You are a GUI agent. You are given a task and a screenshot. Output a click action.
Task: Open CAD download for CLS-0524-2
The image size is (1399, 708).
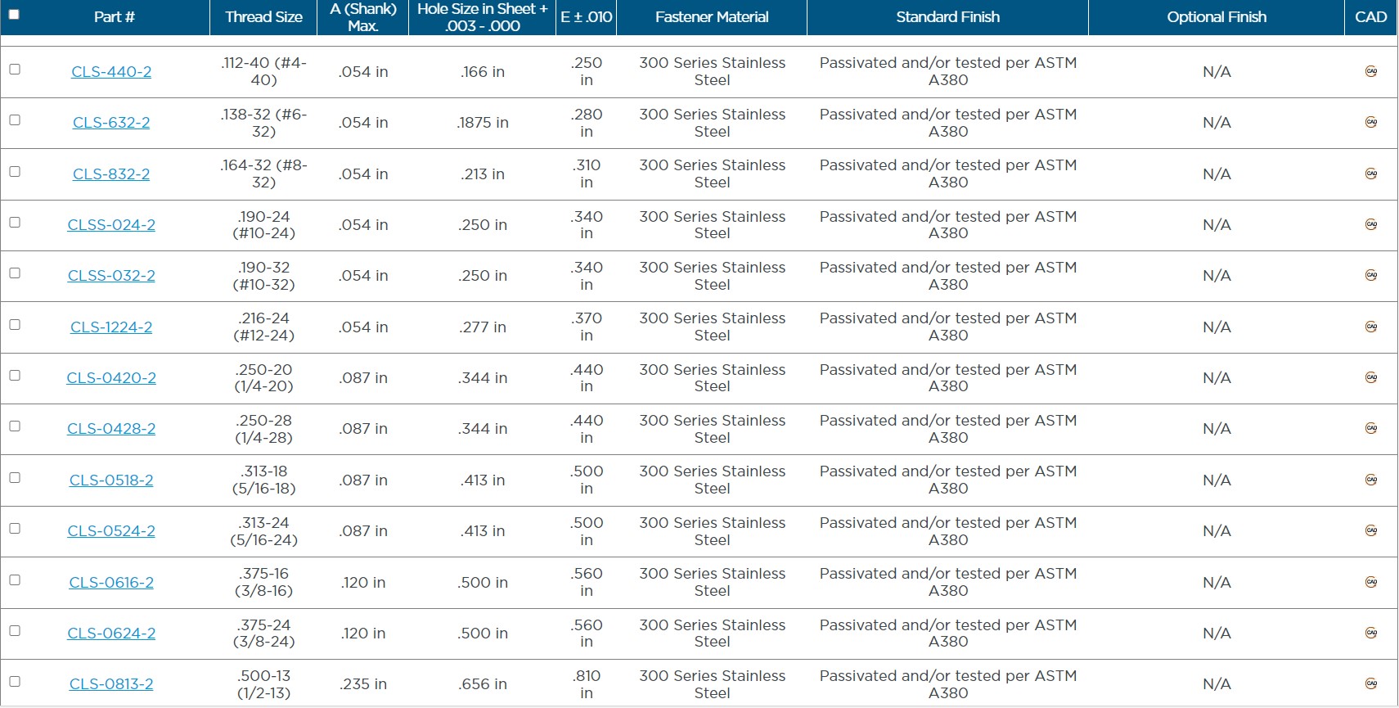tap(1371, 530)
